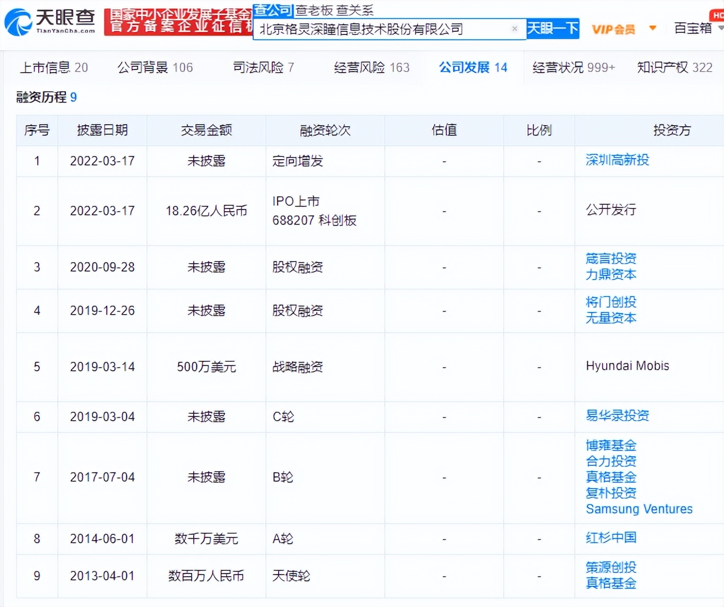Select the 查公司 tab
Screen dimensions: 724x607
click(273, 9)
